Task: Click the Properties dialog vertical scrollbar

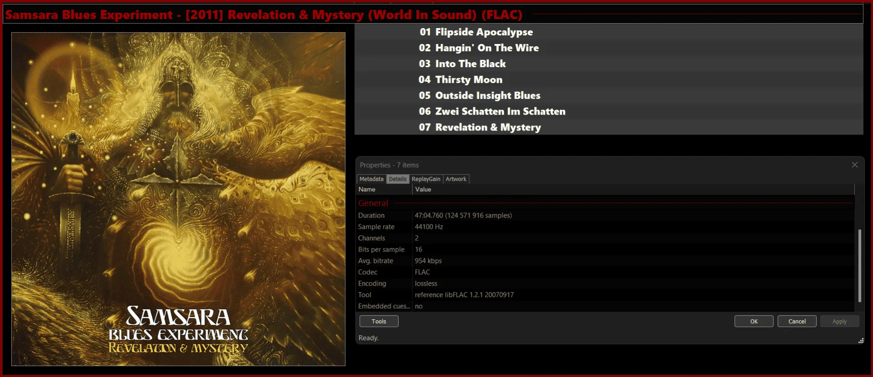Action: pos(859,266)
